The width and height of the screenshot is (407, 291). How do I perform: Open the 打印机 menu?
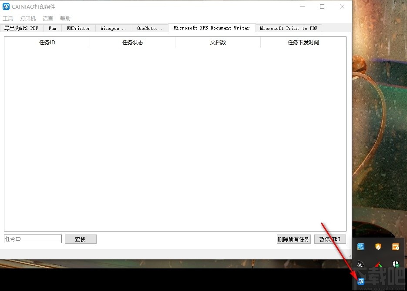(x=28, y=18)
